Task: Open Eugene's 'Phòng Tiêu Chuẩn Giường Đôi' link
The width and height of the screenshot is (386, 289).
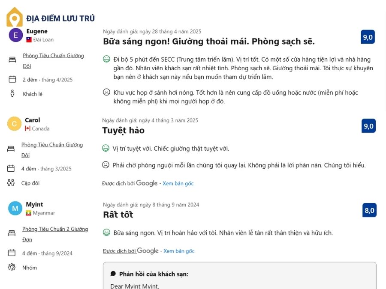Action: click(53, 56)
